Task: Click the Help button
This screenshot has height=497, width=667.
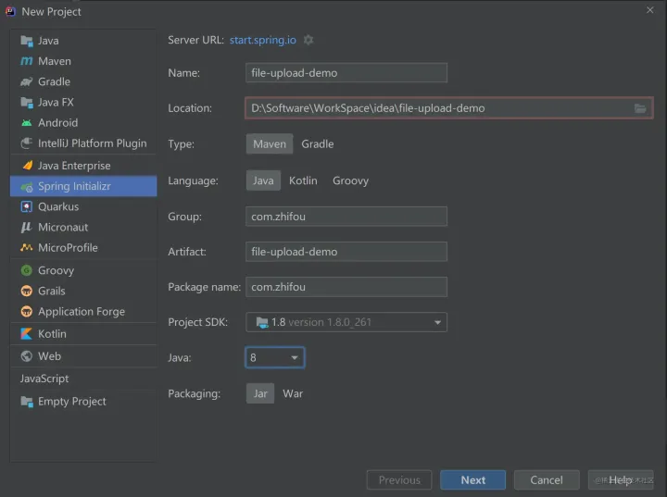Action: tap(621, 480)
